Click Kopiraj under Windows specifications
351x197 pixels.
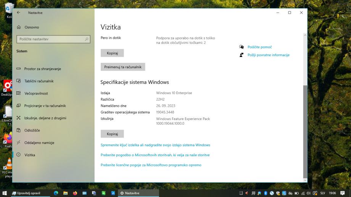point(112,134)
